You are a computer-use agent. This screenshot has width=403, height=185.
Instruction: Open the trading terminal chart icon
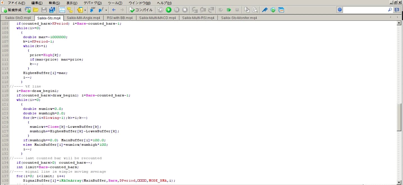pos(281,10)
